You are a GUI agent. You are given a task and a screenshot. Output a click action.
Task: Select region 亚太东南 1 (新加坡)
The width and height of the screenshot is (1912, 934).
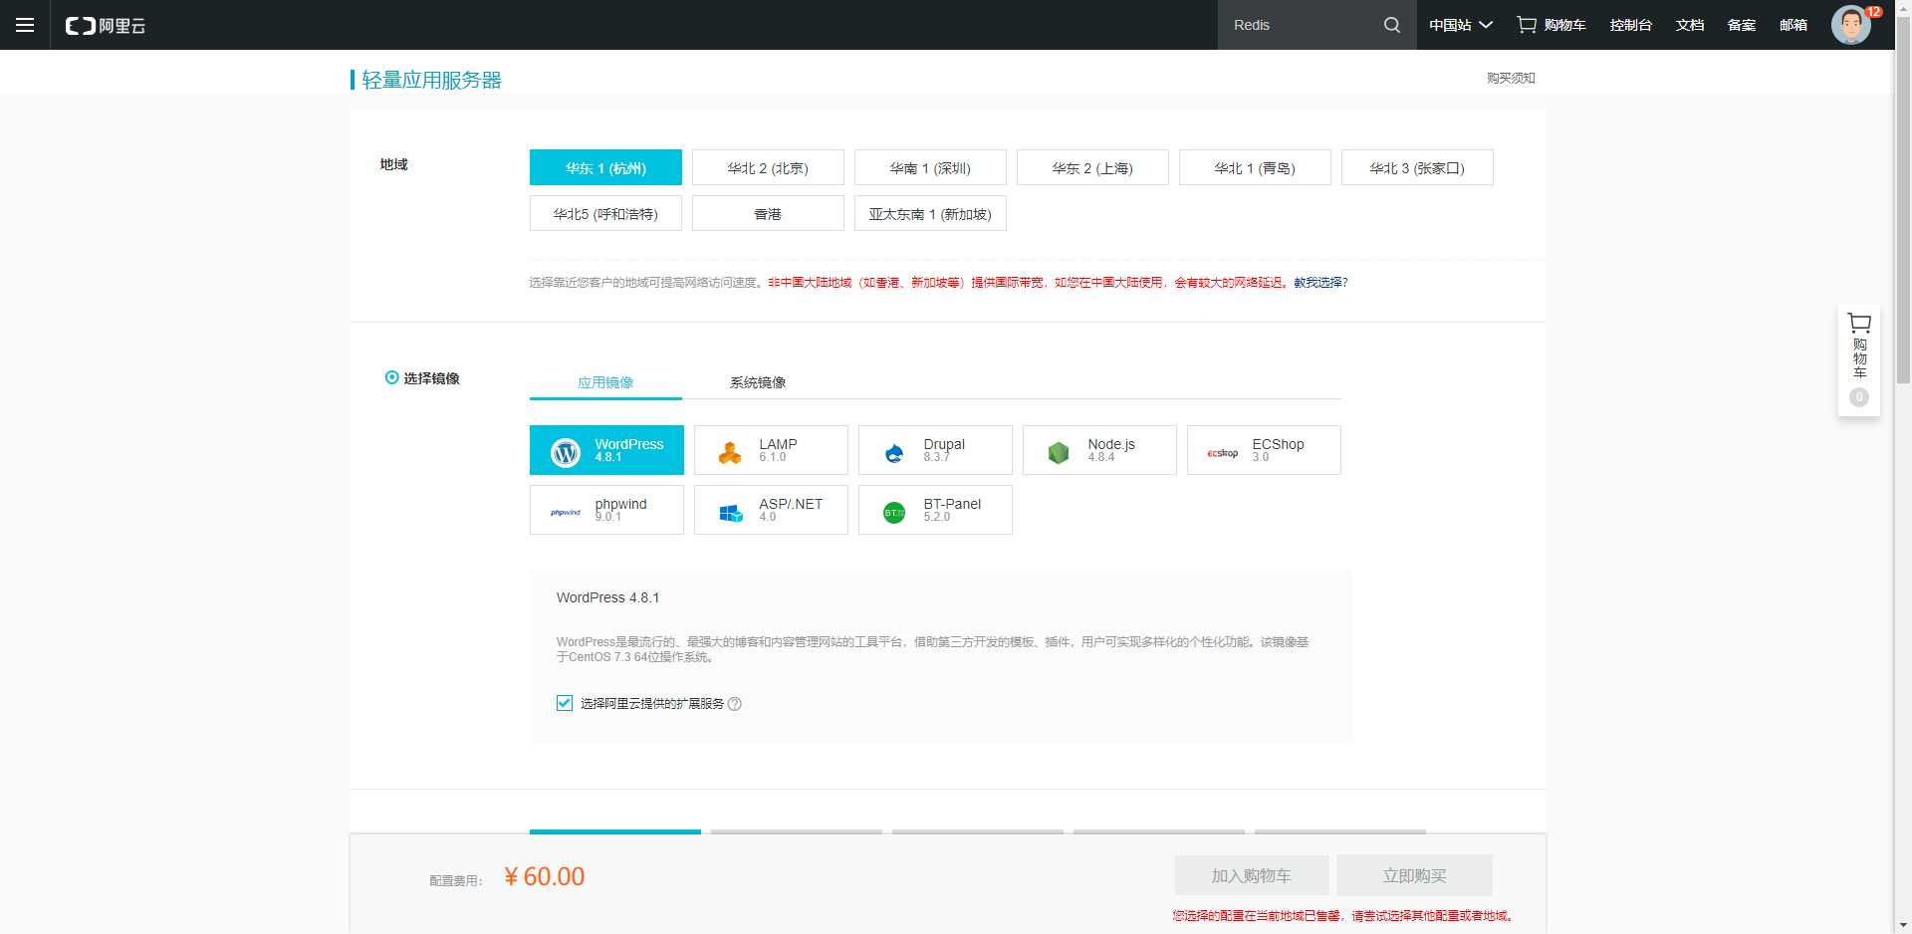tap(930, 213)
